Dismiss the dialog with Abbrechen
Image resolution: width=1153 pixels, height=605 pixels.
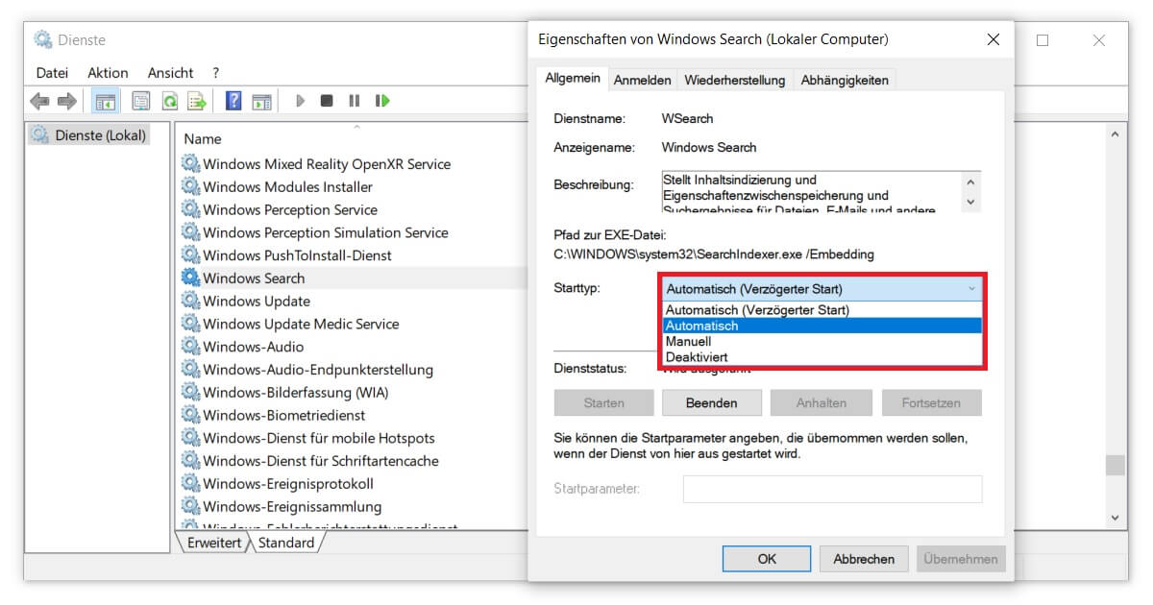(863, 558)
